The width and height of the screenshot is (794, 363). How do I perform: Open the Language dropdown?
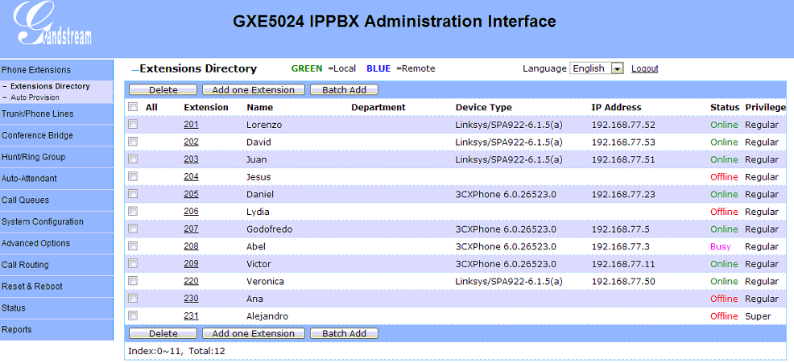coord(597,68)
